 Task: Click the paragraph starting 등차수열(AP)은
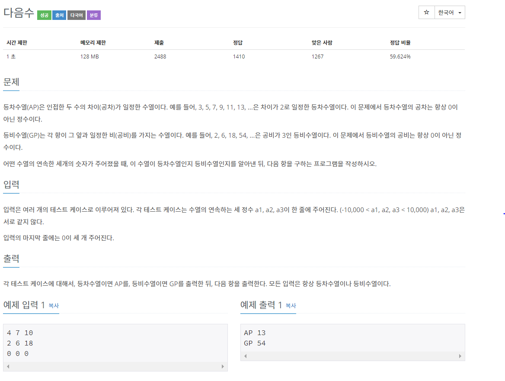(x=230, y=113)
